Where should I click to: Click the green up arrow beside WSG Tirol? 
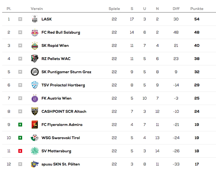point(20,138)
